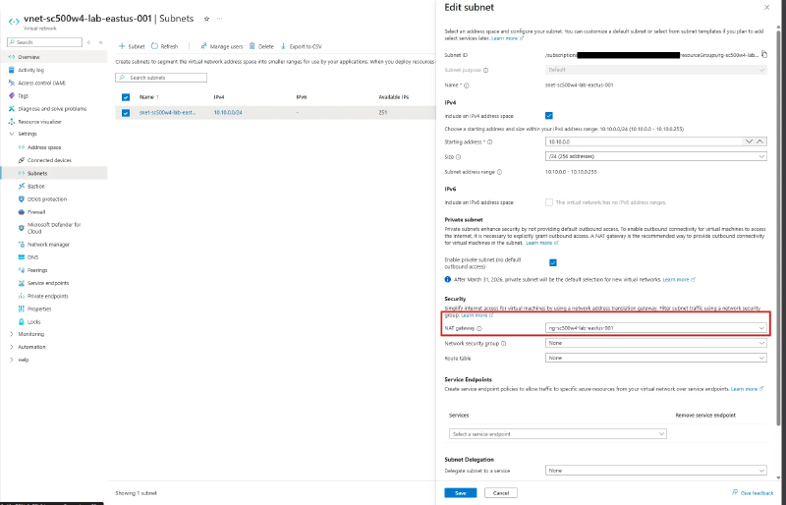The width and height of the screenshot is (786, 505).
Task: Favorite the vnet with the star icon
Action: [x=206, y=19]
